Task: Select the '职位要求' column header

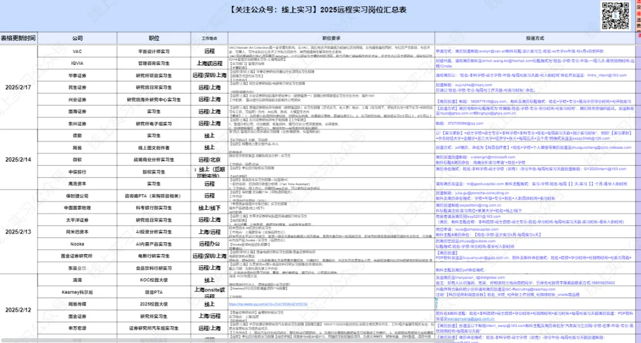Action: pyautogui.click(x=331, y=39)
